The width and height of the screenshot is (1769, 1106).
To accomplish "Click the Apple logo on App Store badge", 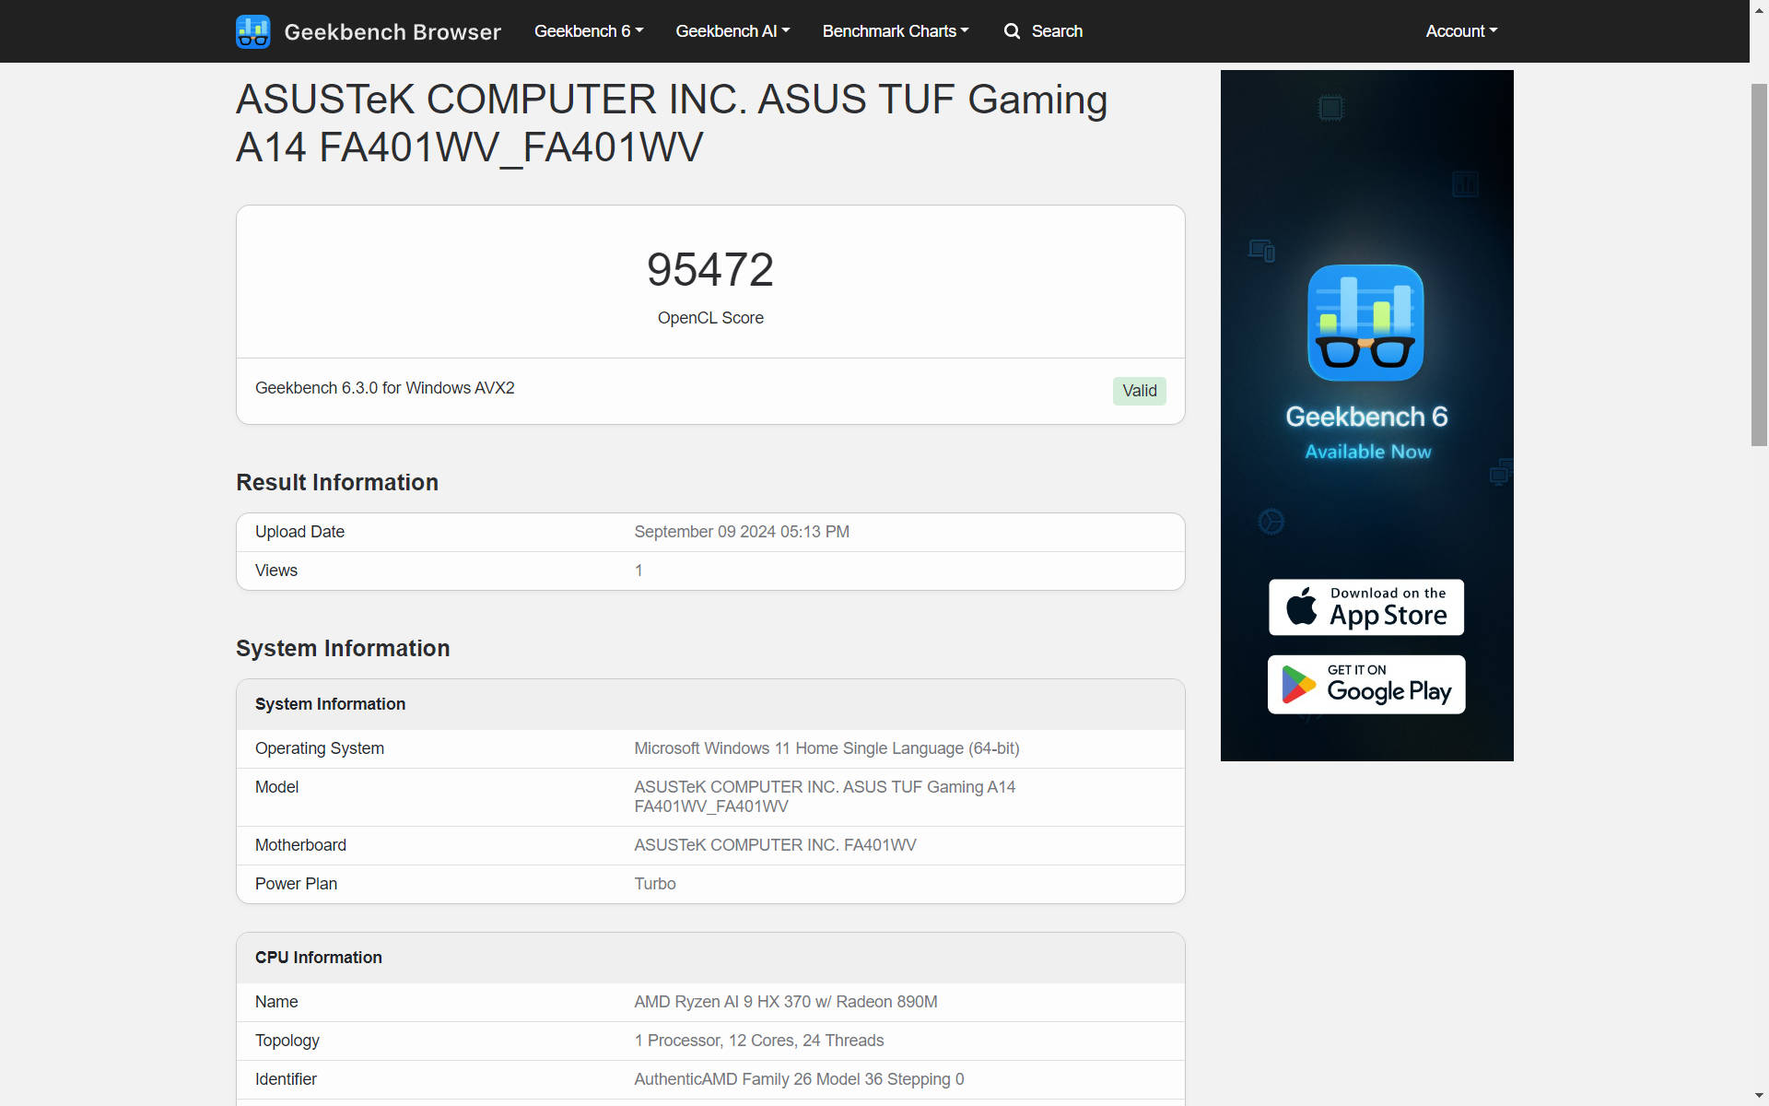I will point(1301,606).
